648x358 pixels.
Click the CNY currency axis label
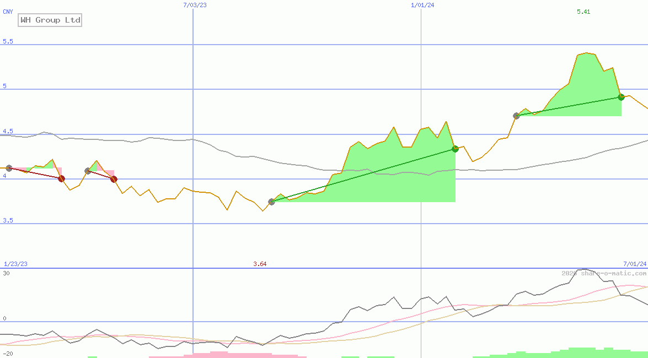7,11
